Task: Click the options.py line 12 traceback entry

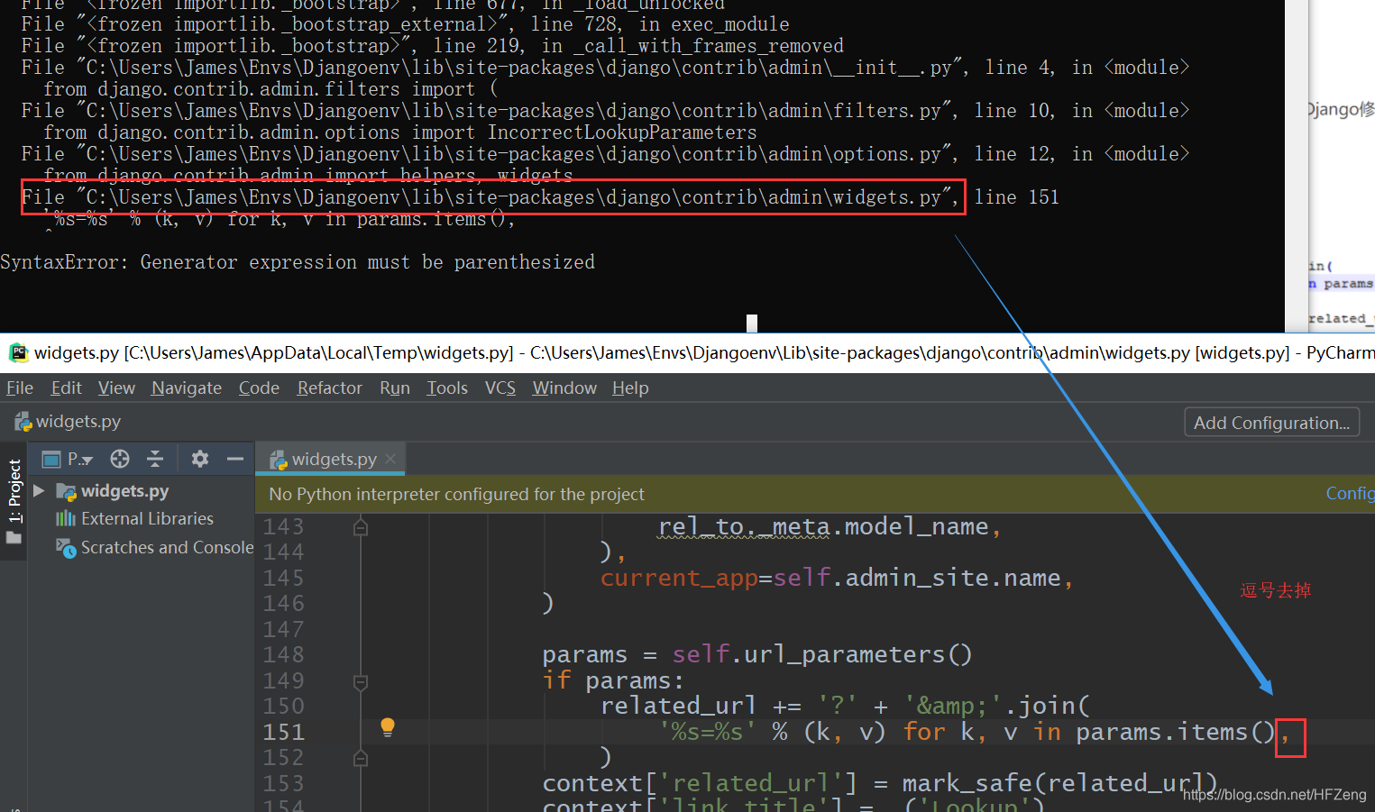Action: coord(606,154)
